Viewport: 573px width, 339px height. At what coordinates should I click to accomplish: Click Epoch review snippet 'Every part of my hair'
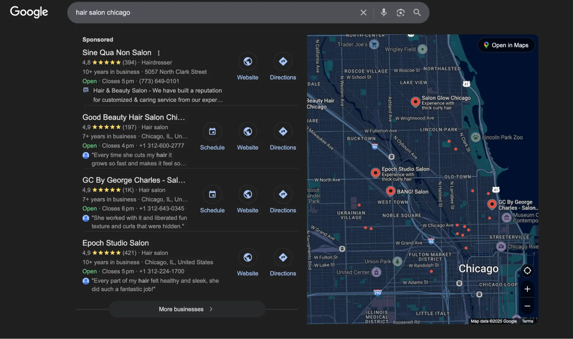coord(155,285)
